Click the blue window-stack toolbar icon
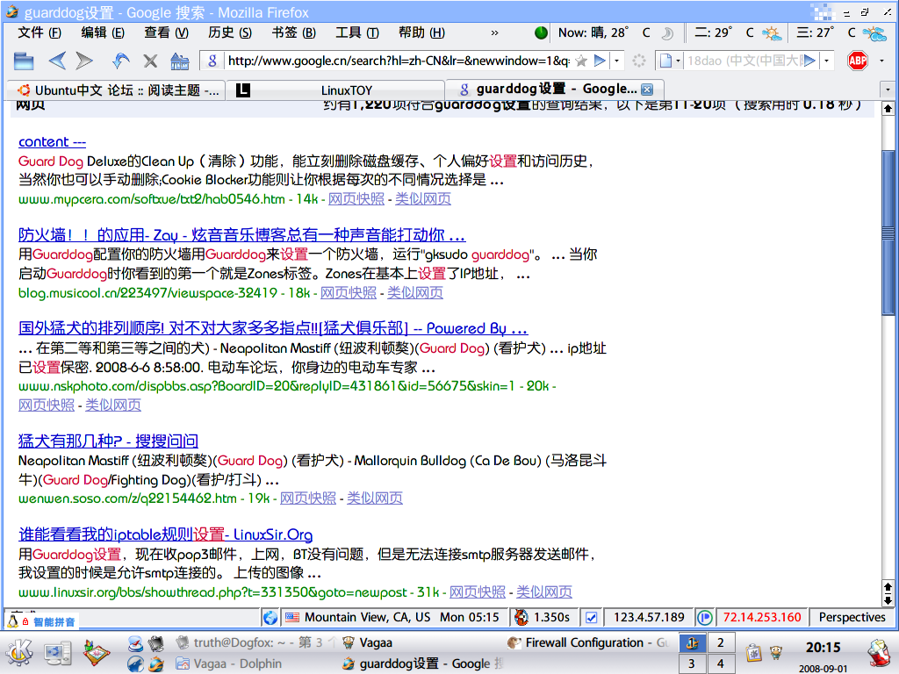 click(x=24, y=61)
